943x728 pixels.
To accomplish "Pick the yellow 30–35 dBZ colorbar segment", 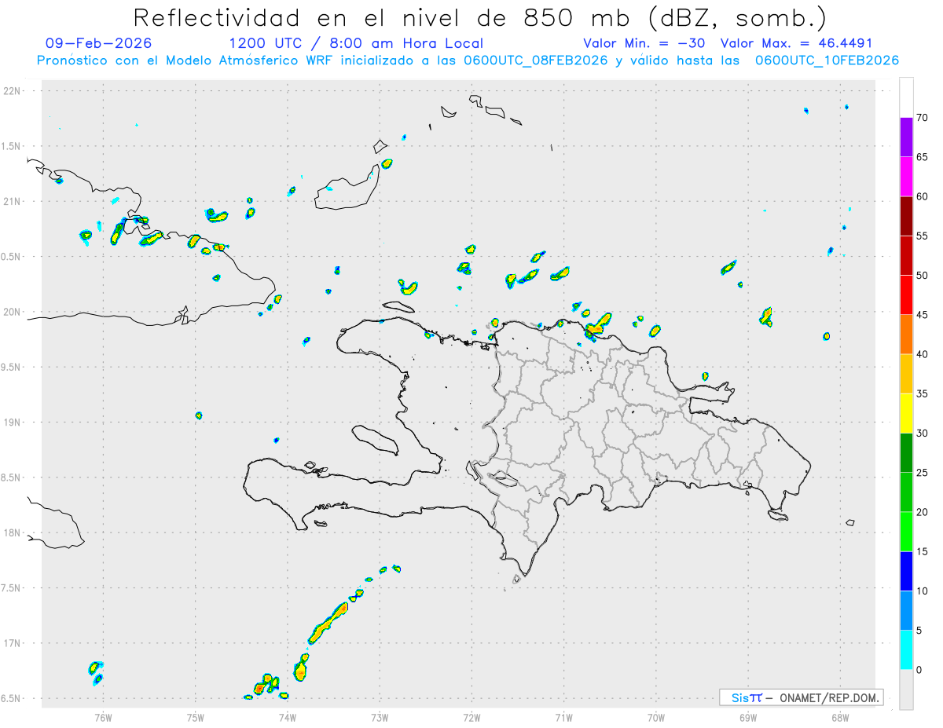I will pyautogui.click(x=906, y=413).
